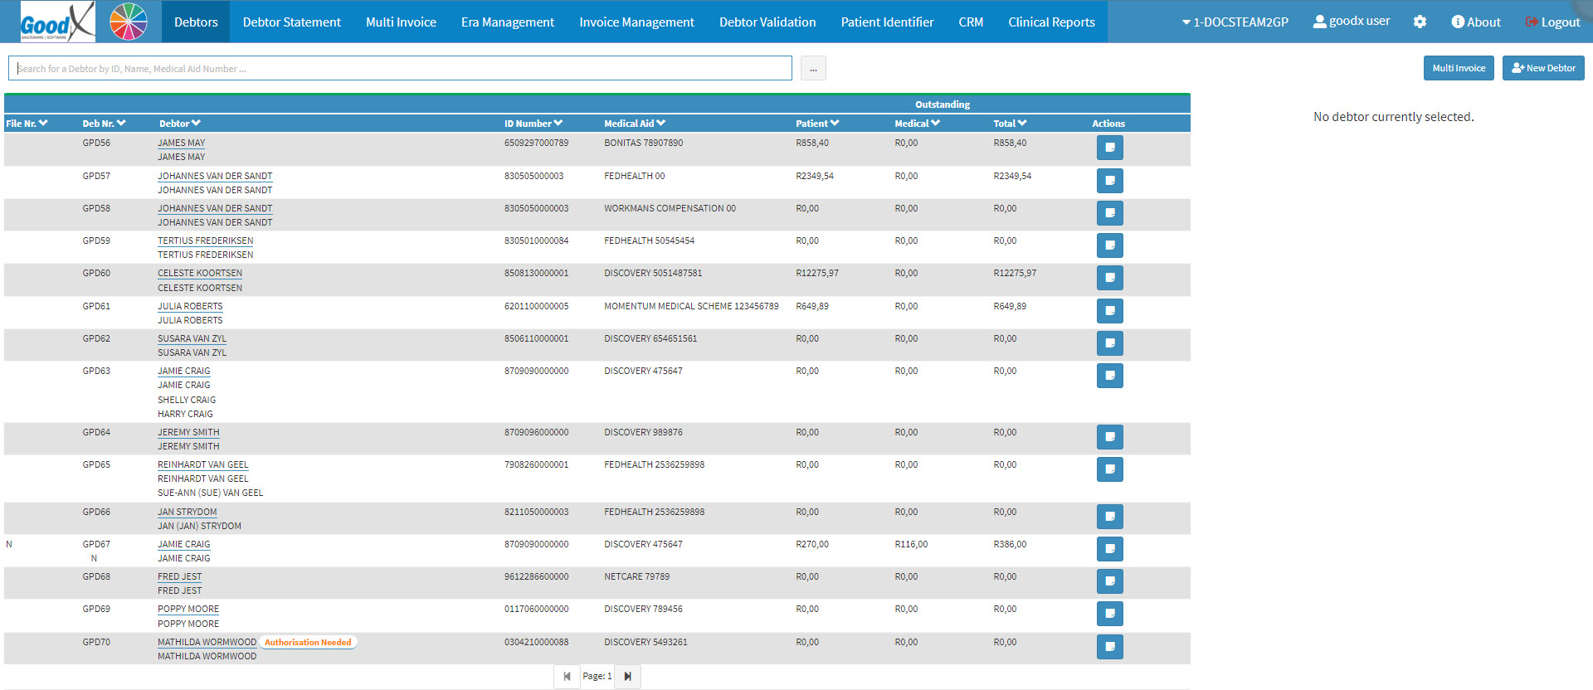Open the colorful wheel logo icon

click(x=129, y=22)
